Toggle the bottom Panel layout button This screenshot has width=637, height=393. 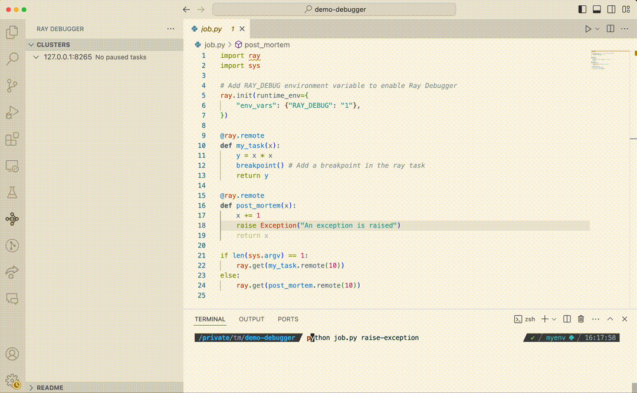pyautogui.click(x=596, y=9)
